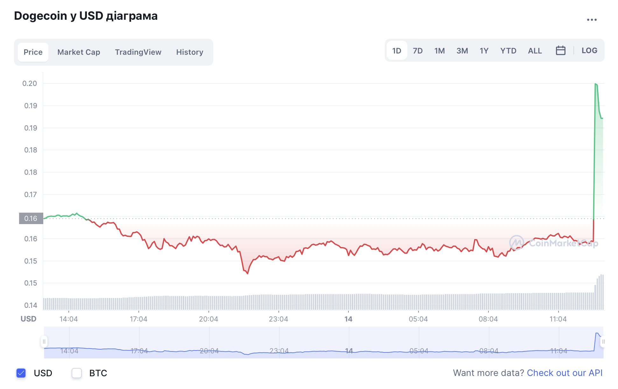
Task: Set chart range to 3M
Action: pyautogui.click(x=462, y=51)
